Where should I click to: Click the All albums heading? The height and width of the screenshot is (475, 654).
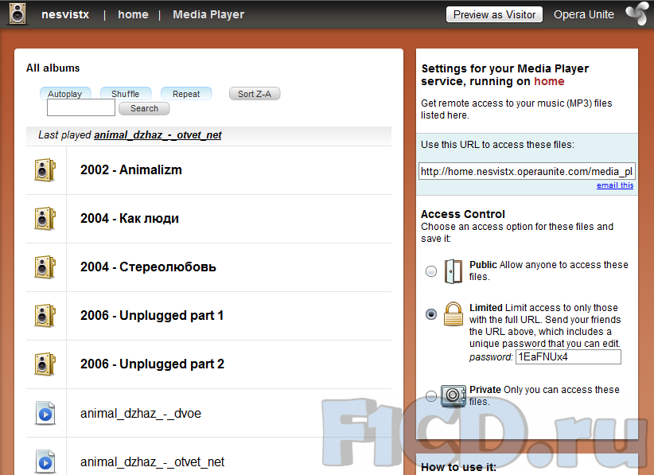53,68
